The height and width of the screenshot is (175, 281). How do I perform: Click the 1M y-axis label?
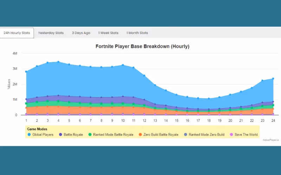(x=15, y=100)
